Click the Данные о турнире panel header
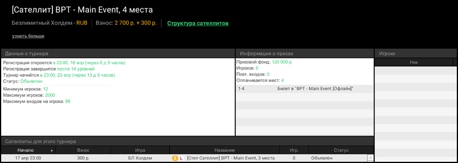Image resolution: width=458 pixels, height=163 pixels. click(27, 54)
